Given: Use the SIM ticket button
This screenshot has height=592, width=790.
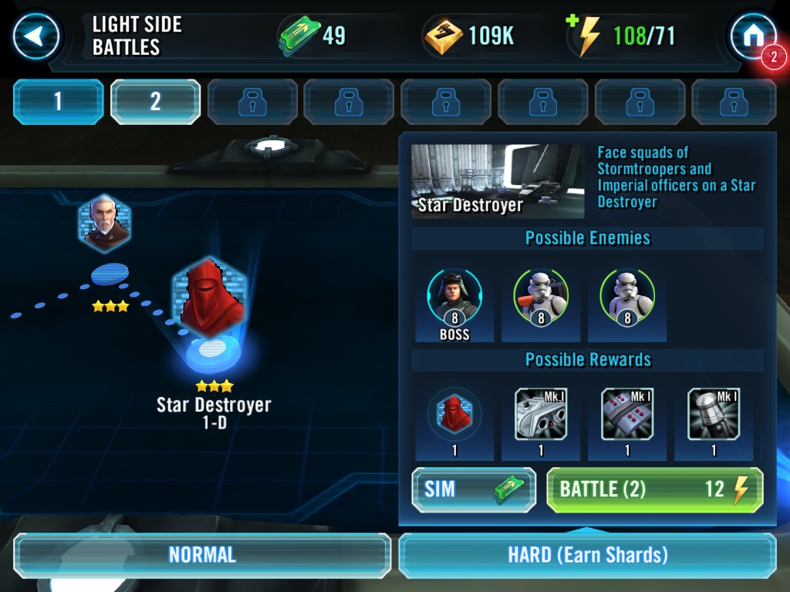Looking at the screenshot, I should pyautogui.click(x=474, y=489).
